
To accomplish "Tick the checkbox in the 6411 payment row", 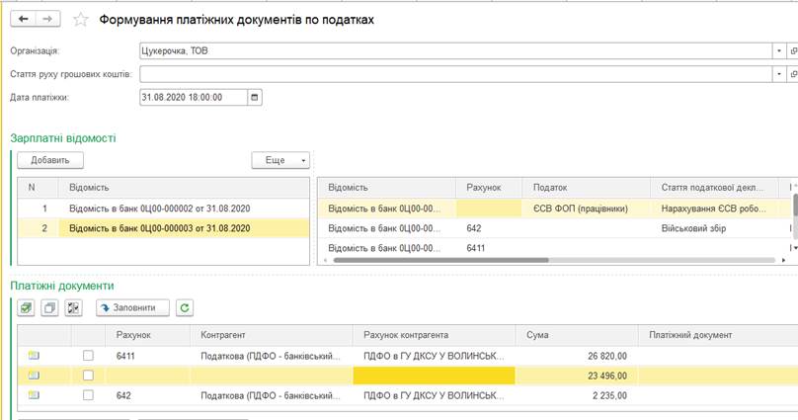I will (88, 356).
